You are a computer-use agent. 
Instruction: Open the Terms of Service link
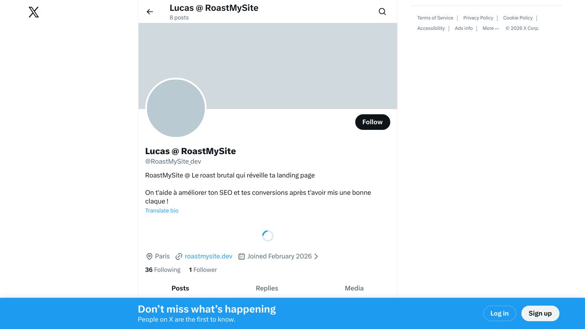(x=435, y=18)
